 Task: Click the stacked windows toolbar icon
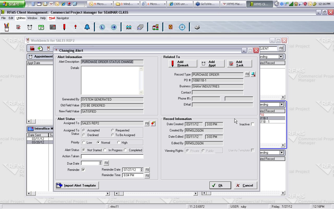[x=140, y=27]
